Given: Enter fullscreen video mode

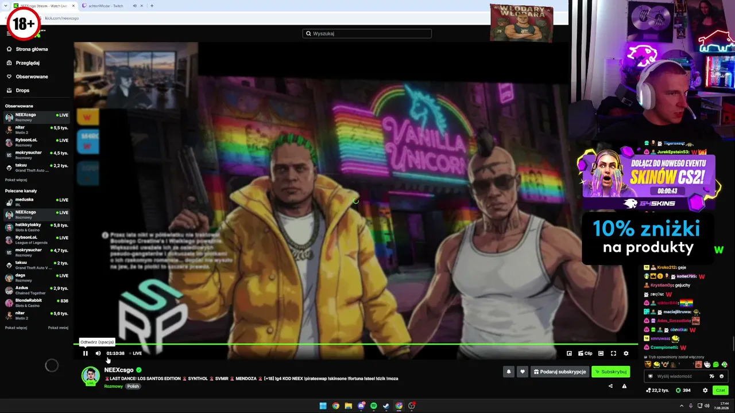Looking at the screenshot, I should 613,353.
